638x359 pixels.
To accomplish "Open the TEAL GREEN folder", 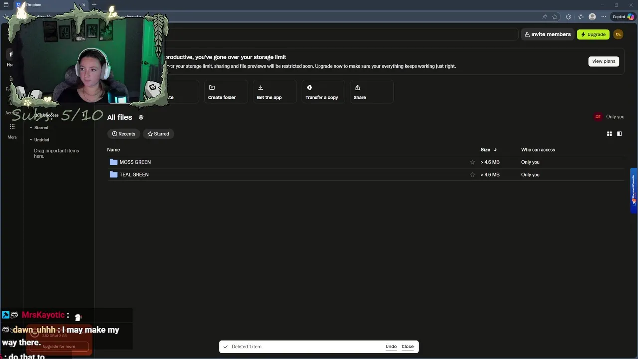I will [x=134, y=175].
